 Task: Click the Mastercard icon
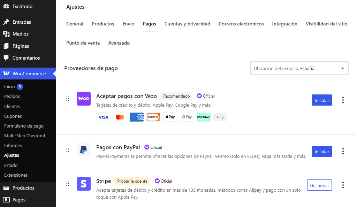pos(120,117)
